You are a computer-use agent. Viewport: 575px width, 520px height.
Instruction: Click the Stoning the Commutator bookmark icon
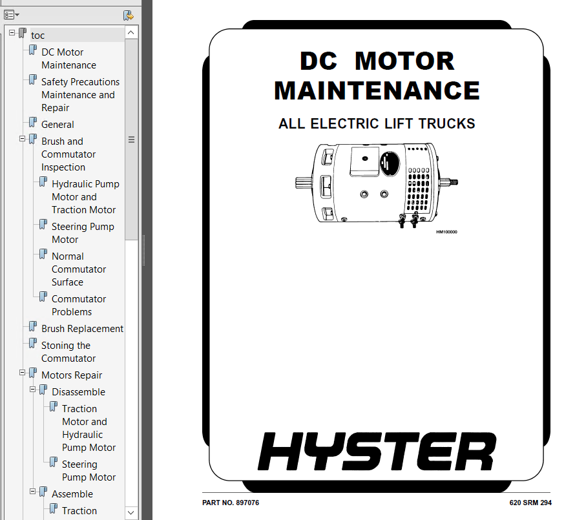pos(33,343)
